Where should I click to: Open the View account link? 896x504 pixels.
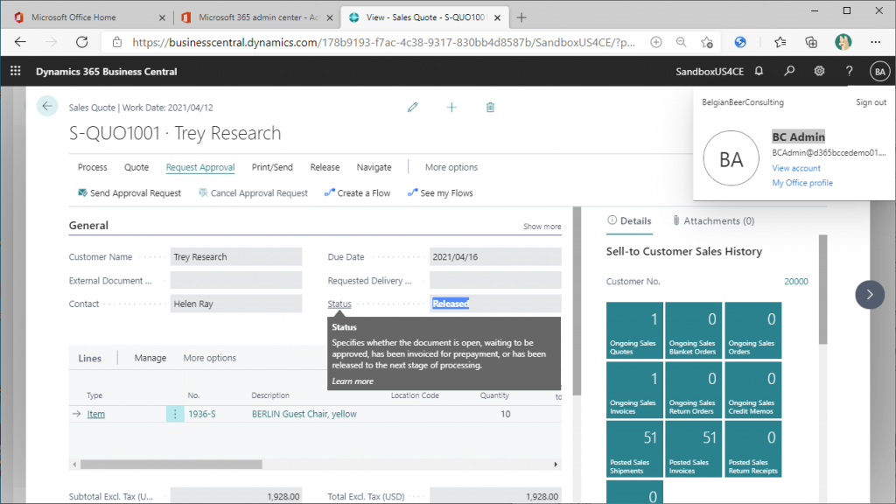pyautogui.click(x=796, y=168)
